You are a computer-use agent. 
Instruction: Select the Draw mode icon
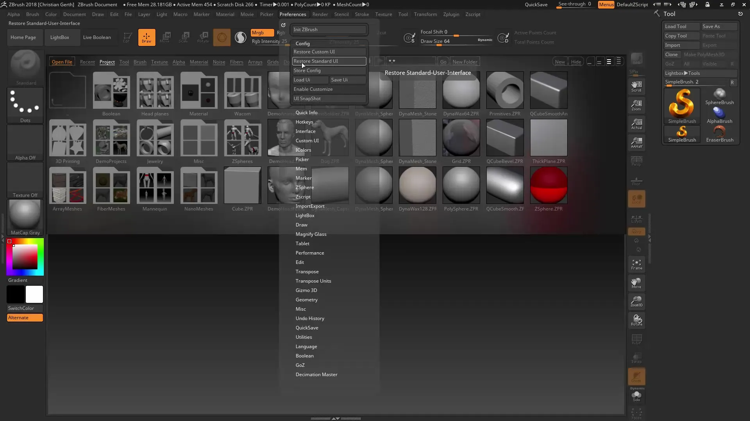(146, 37)
